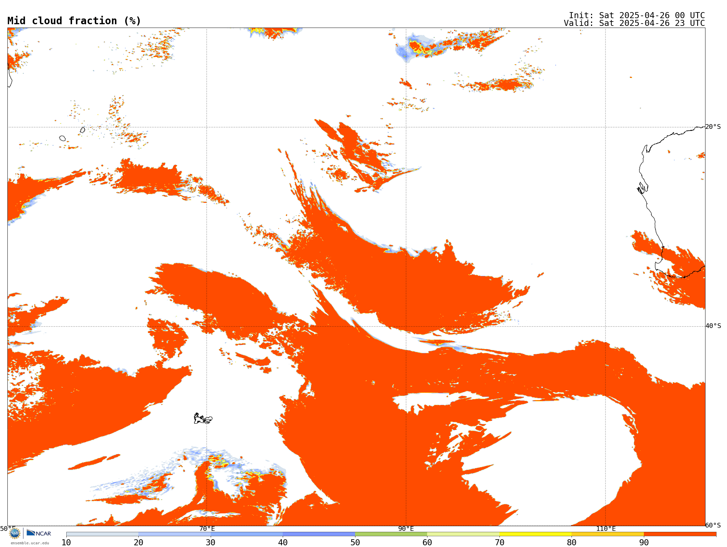Click the colorbar tick label 20
This screenshot has width=727, height=547.
tap(138, 543)
